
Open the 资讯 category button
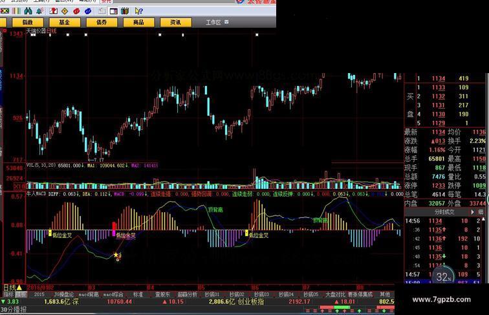[x=175, y=22]
